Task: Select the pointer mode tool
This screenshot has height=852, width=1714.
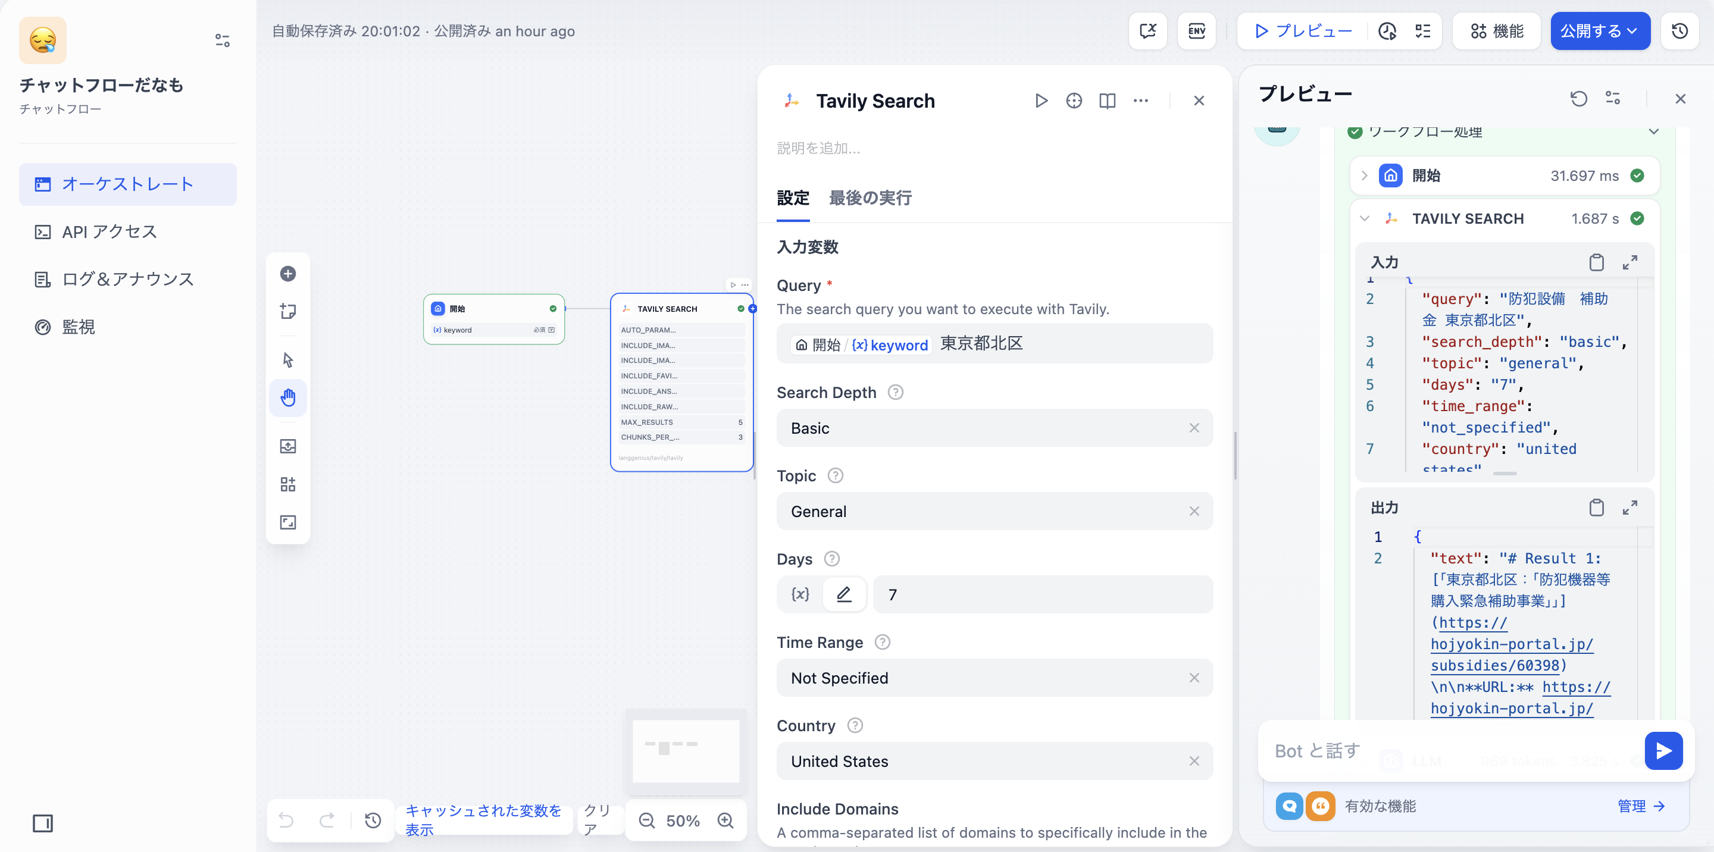Action: (x=288, y=360)
